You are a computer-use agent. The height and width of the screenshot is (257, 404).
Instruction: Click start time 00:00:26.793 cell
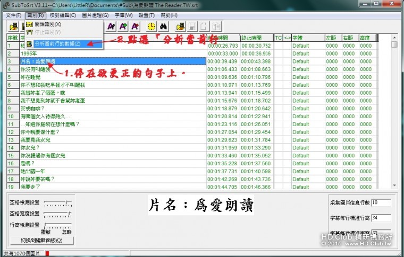[223, 46]
